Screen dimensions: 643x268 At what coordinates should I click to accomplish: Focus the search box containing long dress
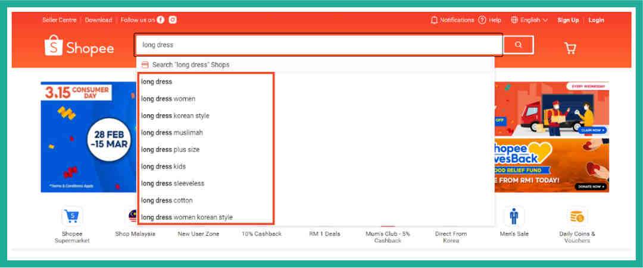click(318, 45)
